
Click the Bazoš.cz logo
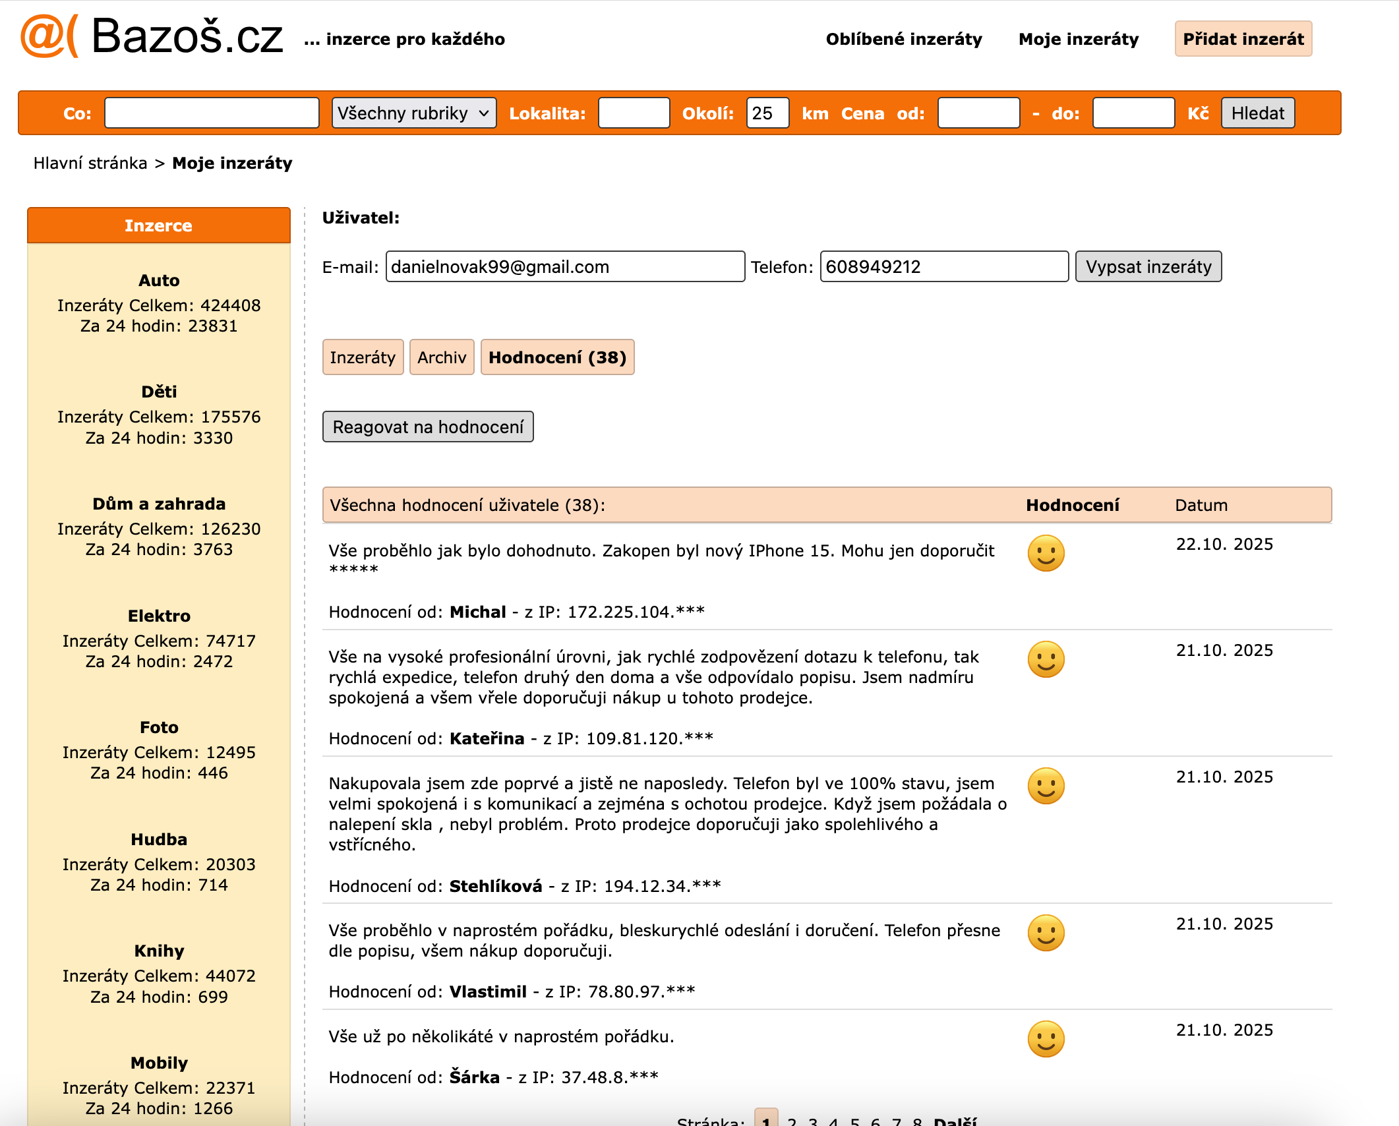tap(152, 36)
